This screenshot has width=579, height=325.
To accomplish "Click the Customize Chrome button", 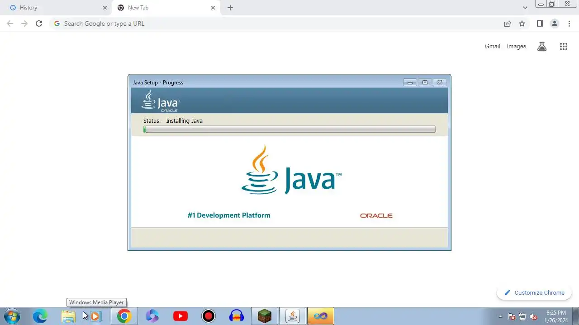I will coord(534,292).
